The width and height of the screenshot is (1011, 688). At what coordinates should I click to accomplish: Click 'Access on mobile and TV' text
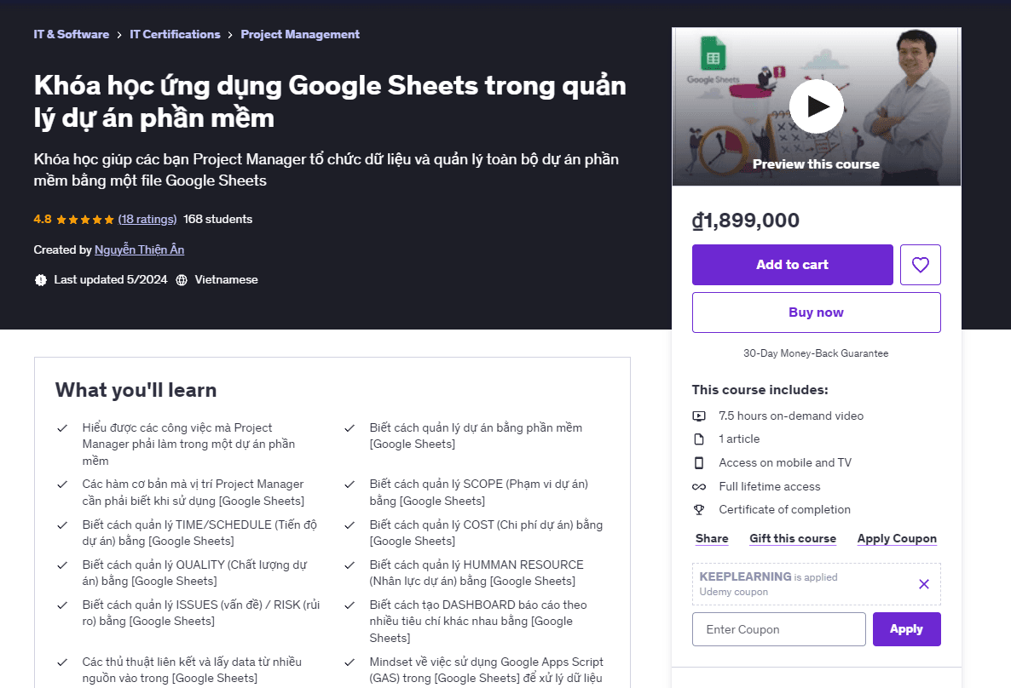tap(785, 463)
